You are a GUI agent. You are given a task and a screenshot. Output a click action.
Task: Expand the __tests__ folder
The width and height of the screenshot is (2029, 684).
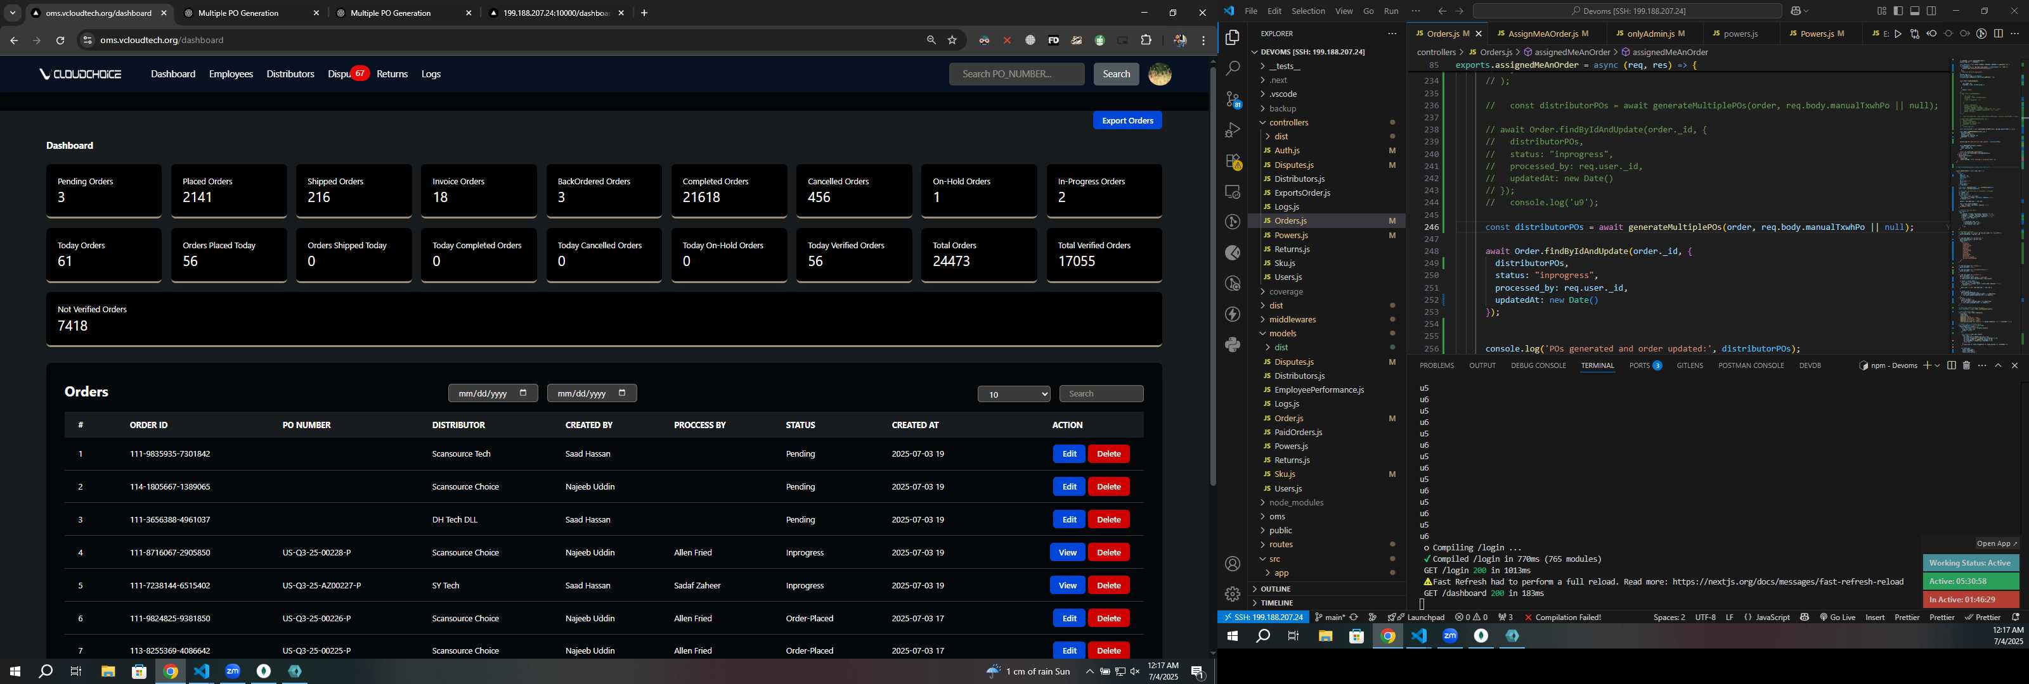[x=1284, y=66]
